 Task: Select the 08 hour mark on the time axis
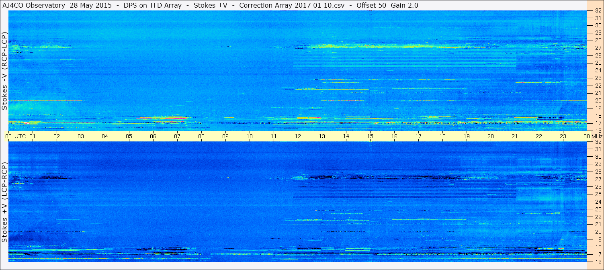[x=201, y=136]
